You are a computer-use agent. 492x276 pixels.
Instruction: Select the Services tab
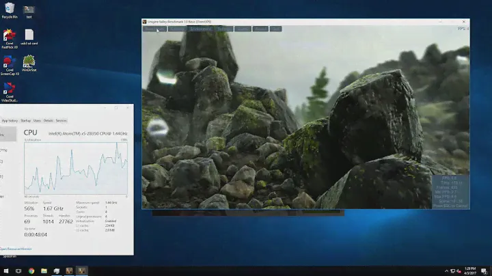[x=61, y=120]
